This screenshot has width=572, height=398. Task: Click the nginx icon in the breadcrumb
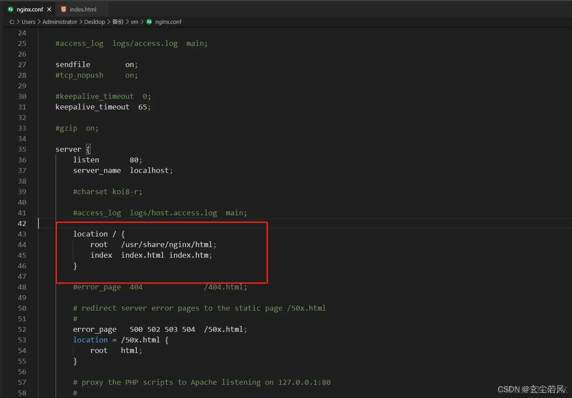click(x=149, y=22)
